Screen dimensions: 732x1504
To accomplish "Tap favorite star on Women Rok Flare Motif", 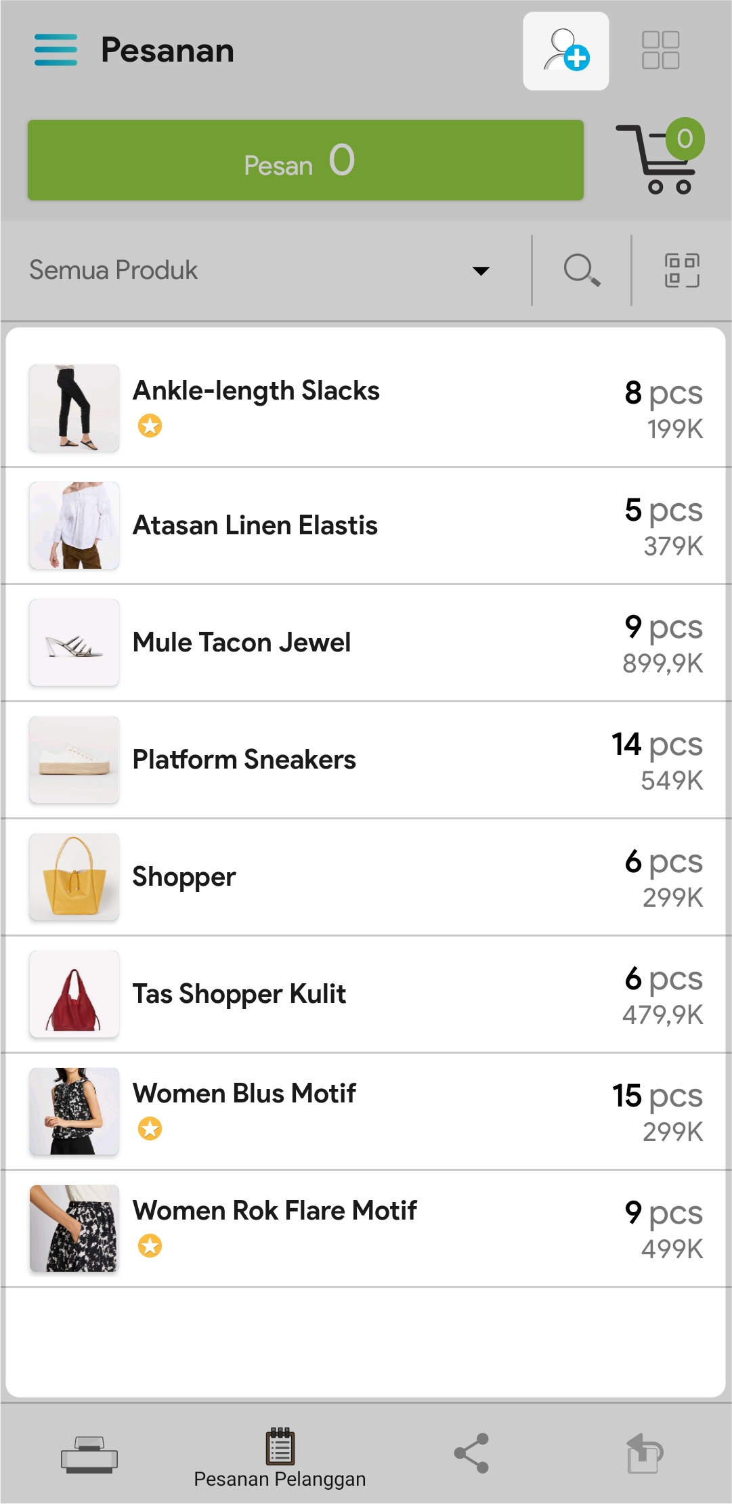I will tap(150, 1245).
